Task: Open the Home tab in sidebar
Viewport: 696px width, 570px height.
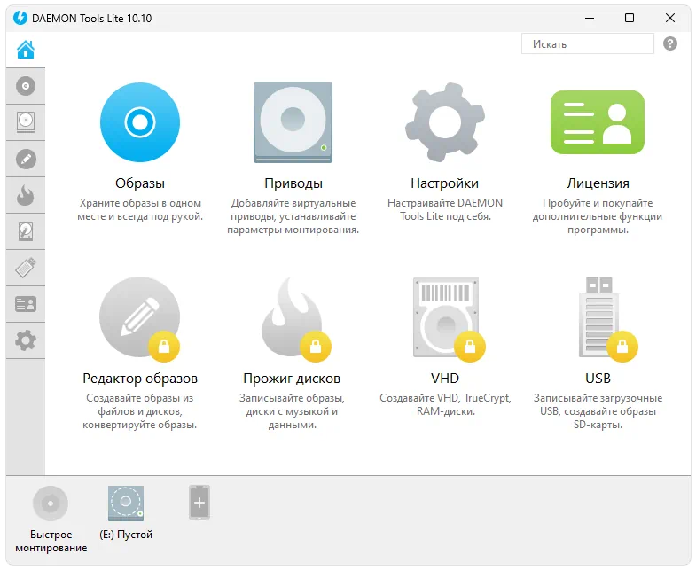Action: coord(26,50)
